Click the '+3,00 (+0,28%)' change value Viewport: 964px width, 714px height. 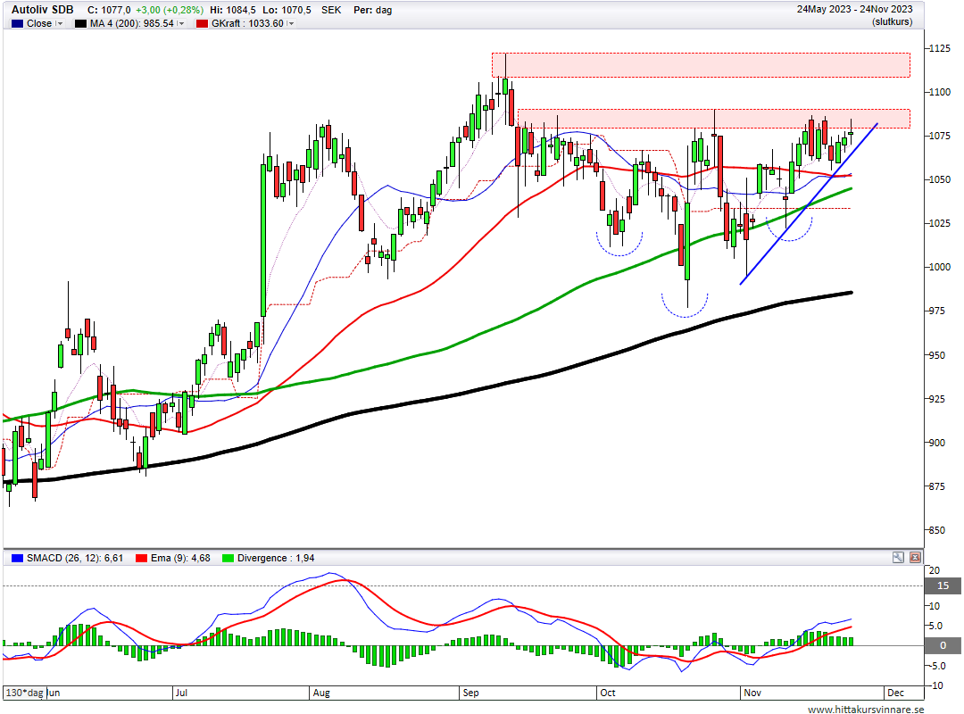[x=170, y=10]
